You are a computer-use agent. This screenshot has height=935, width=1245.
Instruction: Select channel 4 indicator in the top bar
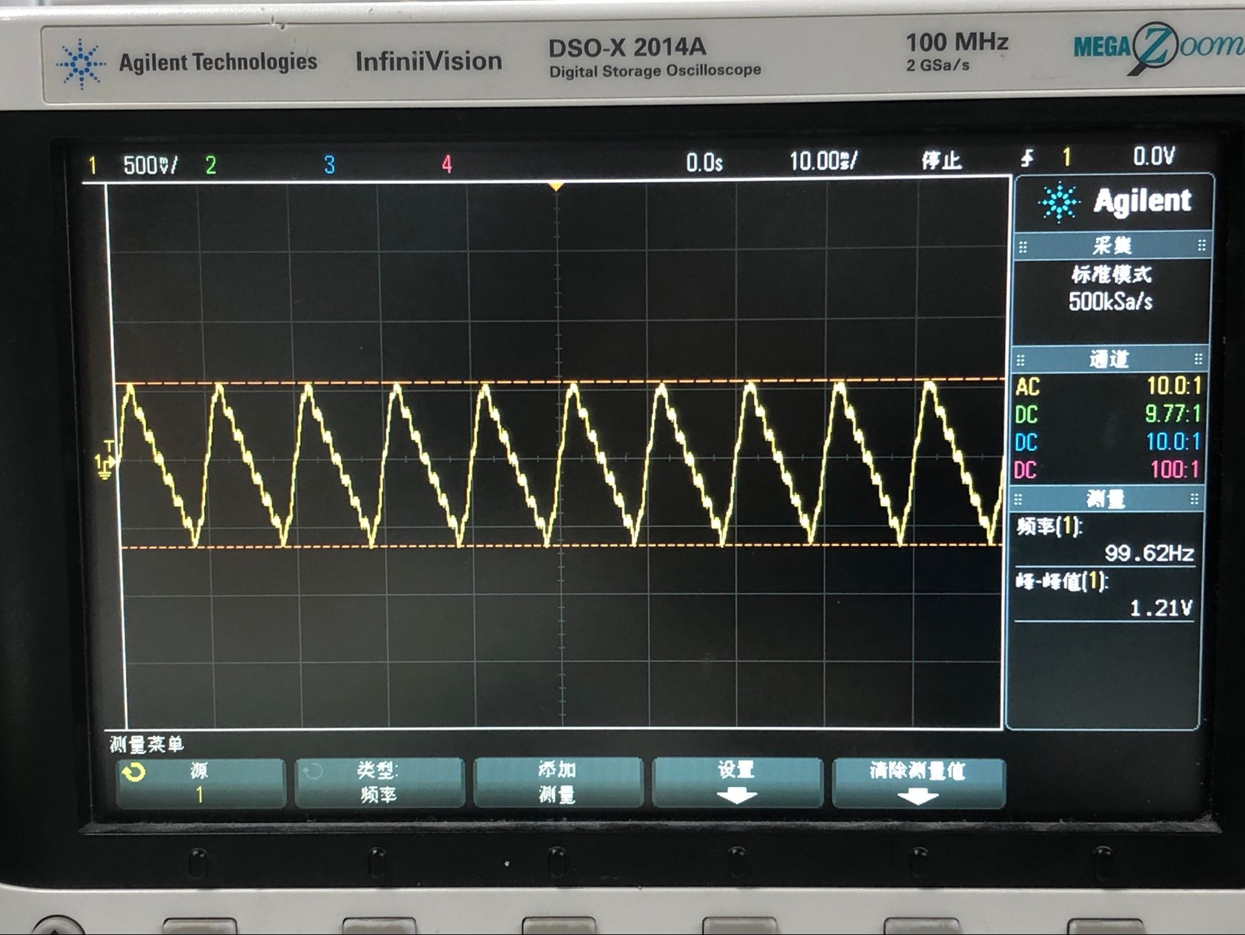click(447, 164)
